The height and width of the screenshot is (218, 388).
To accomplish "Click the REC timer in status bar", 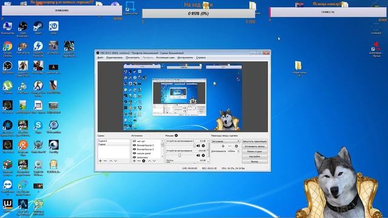I will 209,168.
